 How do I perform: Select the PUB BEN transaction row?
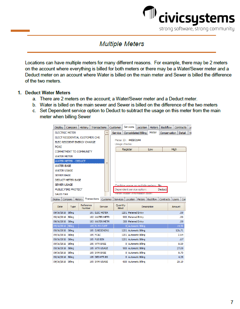click(118, 239)
